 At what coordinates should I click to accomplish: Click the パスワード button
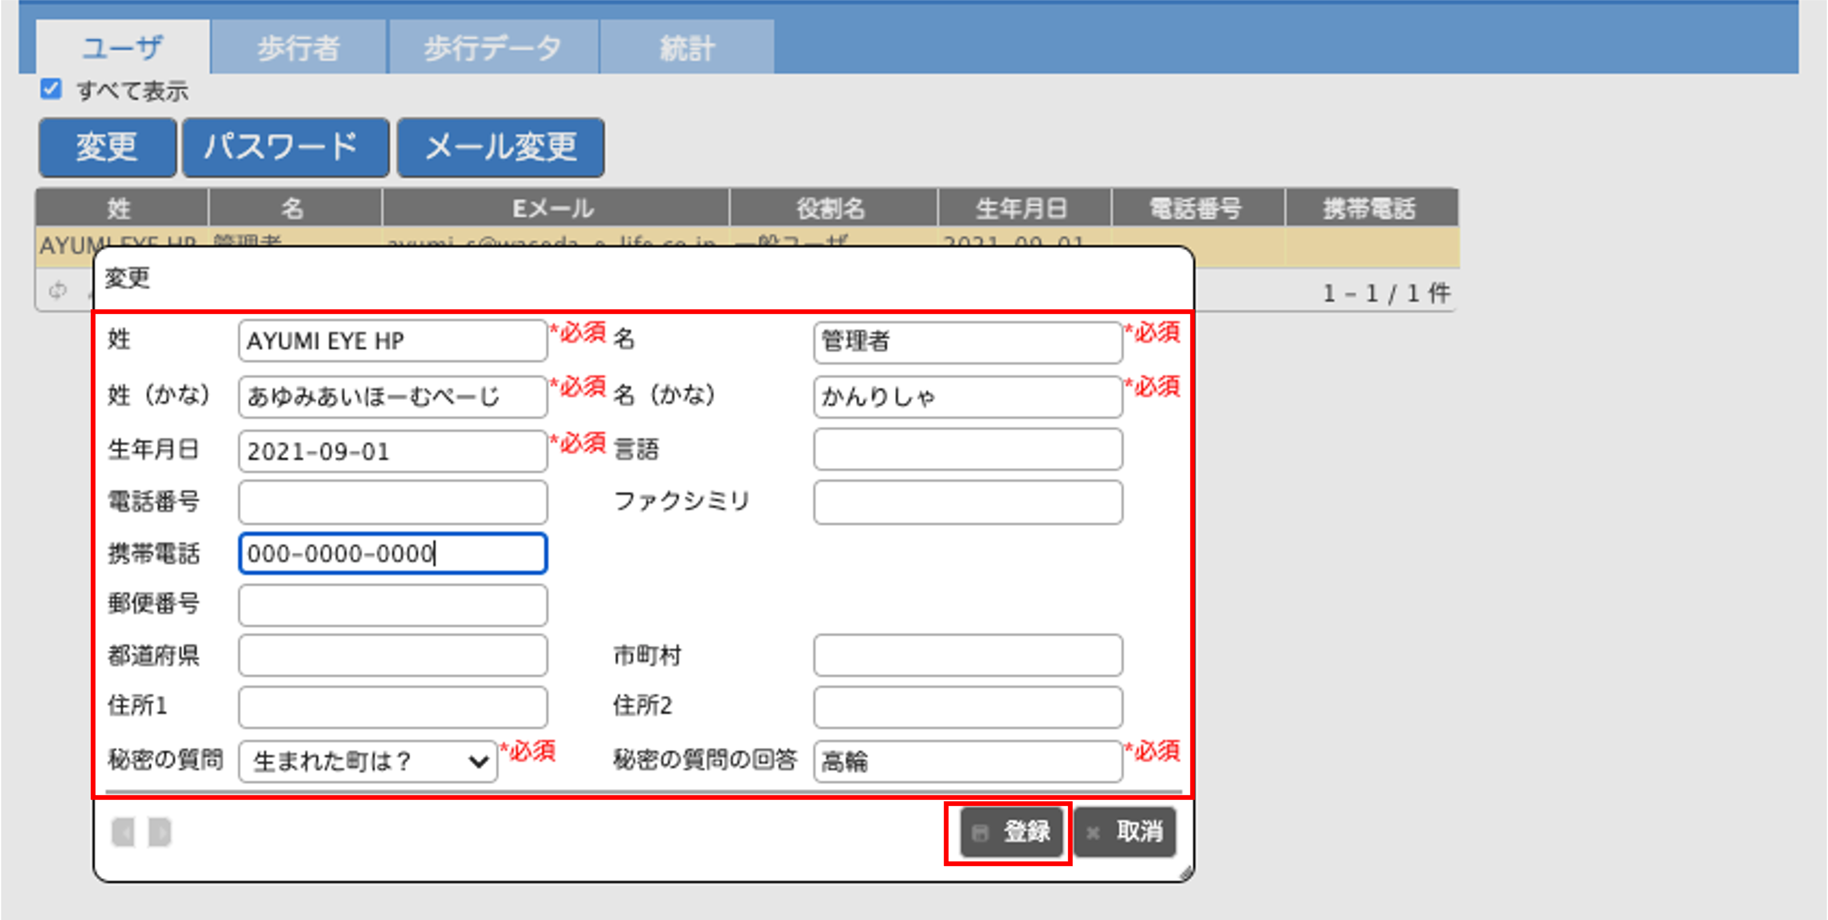pos(285,147)
